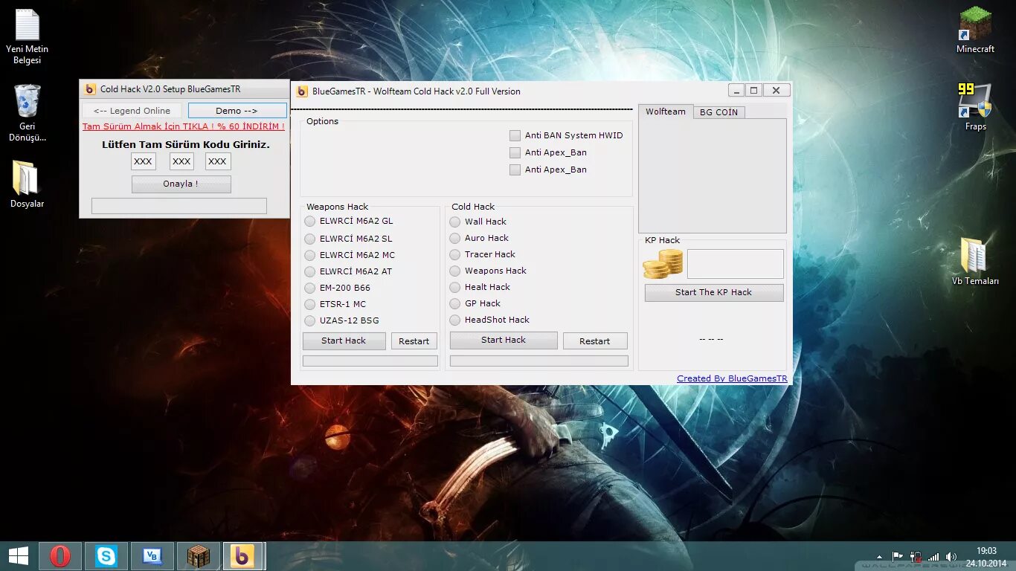Enable Anti BAN System HWID checkbox

pyautogui.click(x=515, y=135)
